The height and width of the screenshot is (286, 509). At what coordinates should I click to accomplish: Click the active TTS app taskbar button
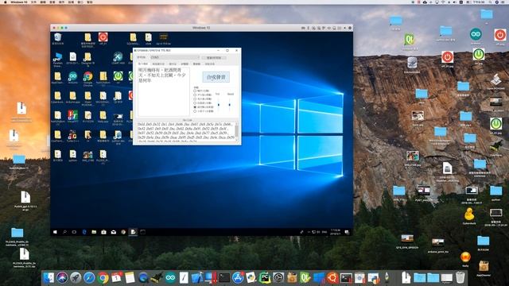point(133,232)
